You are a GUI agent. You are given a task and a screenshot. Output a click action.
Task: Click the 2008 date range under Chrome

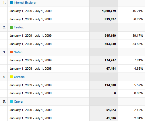click(30, 93)
